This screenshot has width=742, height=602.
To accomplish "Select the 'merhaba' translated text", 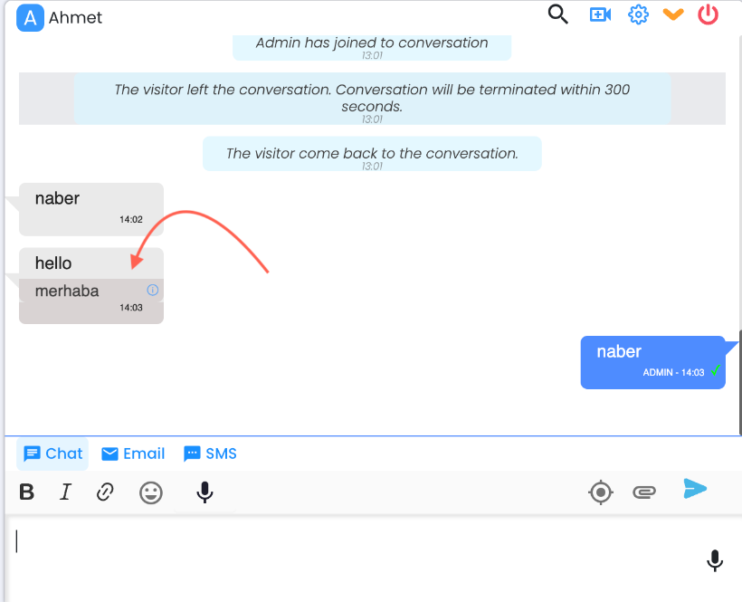I will coord(67,291).
